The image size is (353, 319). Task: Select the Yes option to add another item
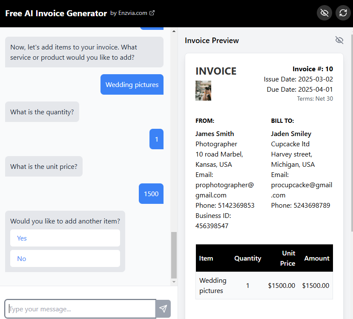[x=65, y=238]
